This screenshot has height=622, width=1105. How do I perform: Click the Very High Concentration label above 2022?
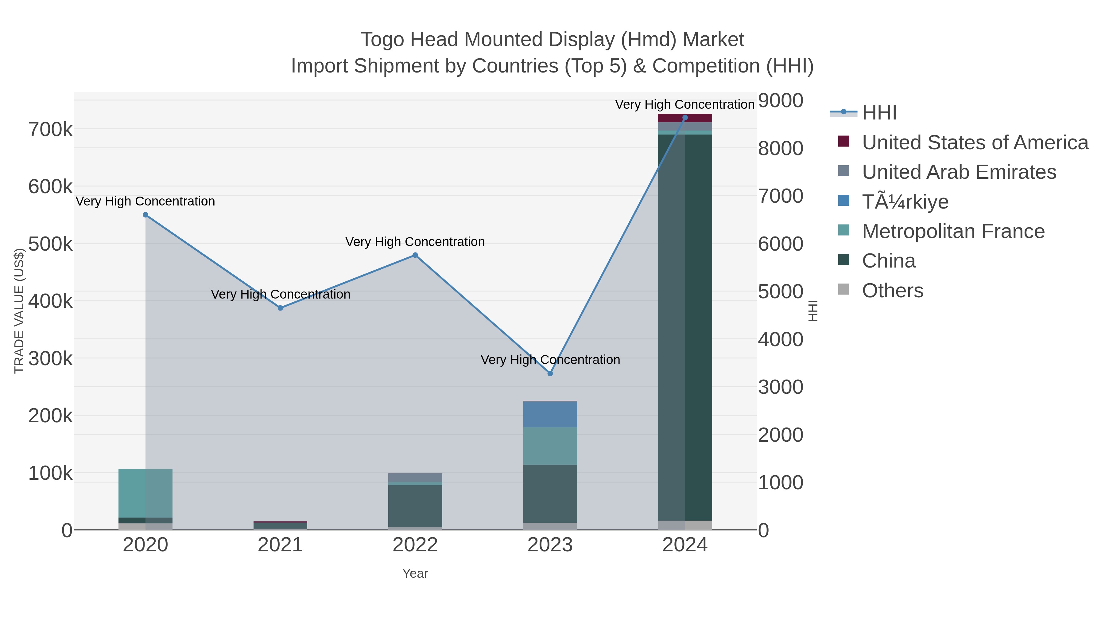(415, 242)
